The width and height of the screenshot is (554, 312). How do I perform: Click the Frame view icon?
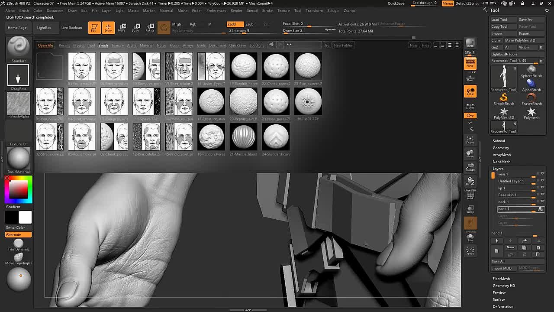(x=470, y=140)
